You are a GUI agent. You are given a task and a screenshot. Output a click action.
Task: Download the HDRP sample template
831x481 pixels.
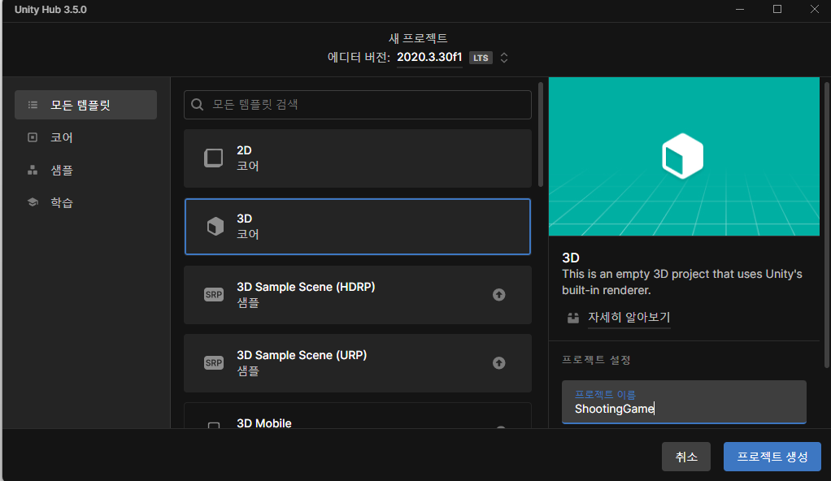point(498,295)
